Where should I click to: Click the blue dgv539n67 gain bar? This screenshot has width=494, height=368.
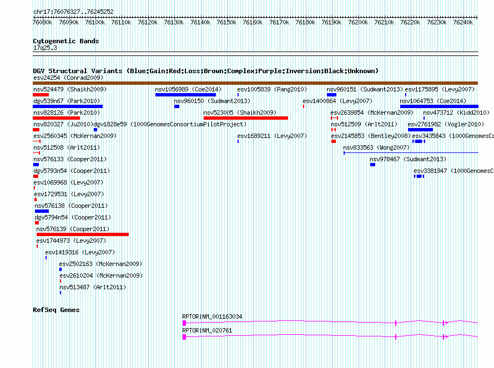tap(68, 106)
